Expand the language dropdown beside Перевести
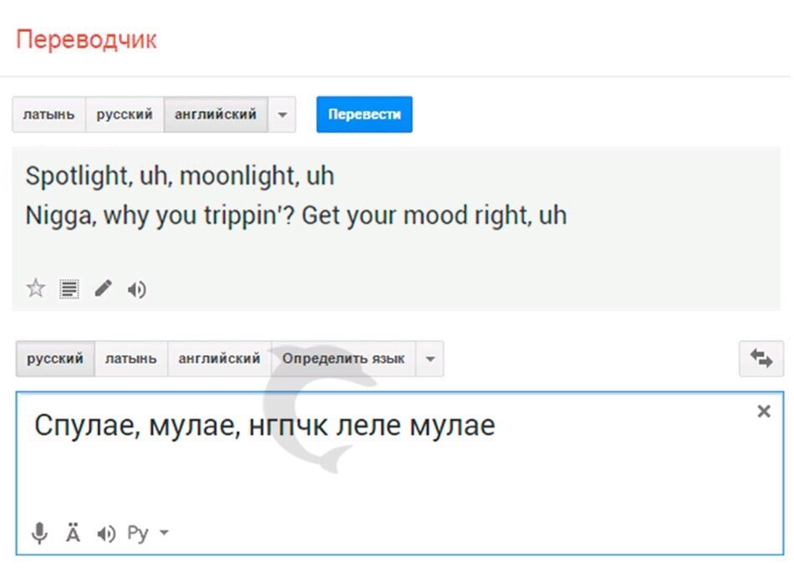Image resolution: width=794 pixels, height=577 pixels. (x=282, y=115)
